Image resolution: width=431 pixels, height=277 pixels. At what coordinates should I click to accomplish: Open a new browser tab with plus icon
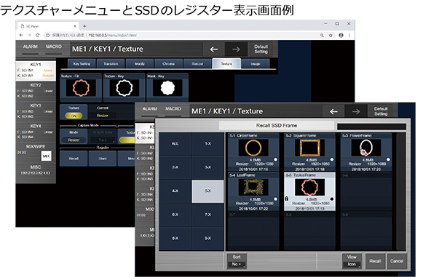tap(84, 26)
